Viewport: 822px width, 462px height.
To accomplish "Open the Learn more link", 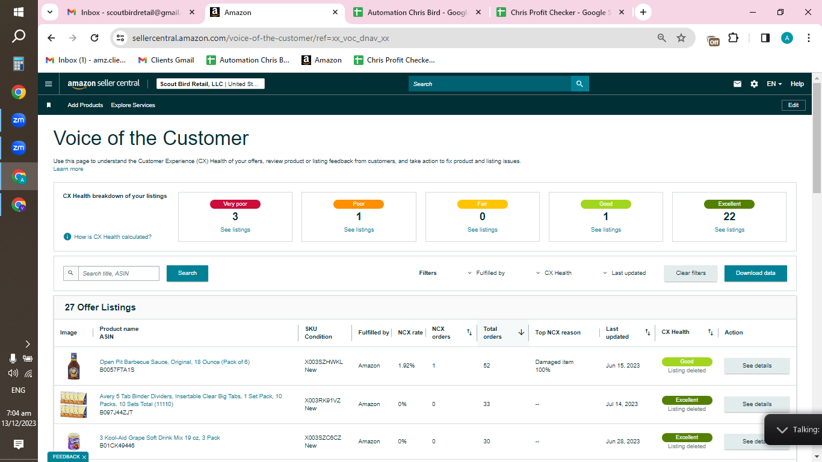I will (x=69, y=169).
